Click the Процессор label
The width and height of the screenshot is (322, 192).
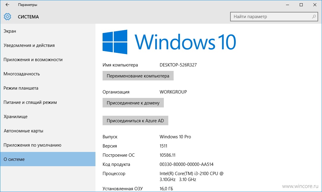tap(114, 174)
